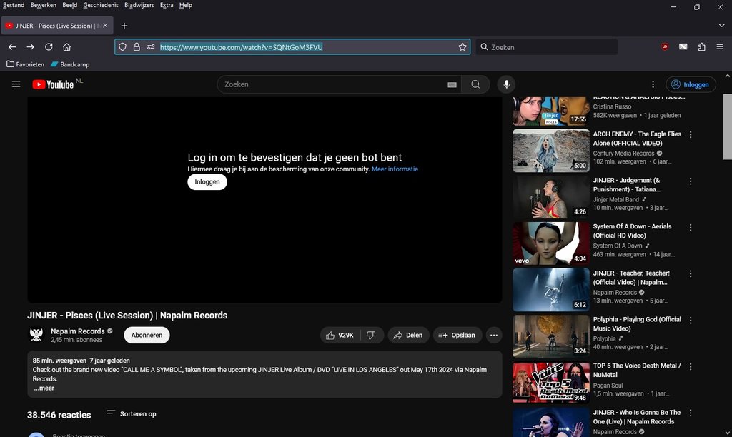Open the browser home page icon
The image size is (732, 437).
pos(66,47)
